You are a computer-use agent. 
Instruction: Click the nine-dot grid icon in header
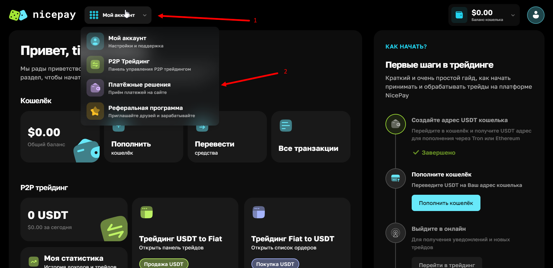[x=94, y=15]
